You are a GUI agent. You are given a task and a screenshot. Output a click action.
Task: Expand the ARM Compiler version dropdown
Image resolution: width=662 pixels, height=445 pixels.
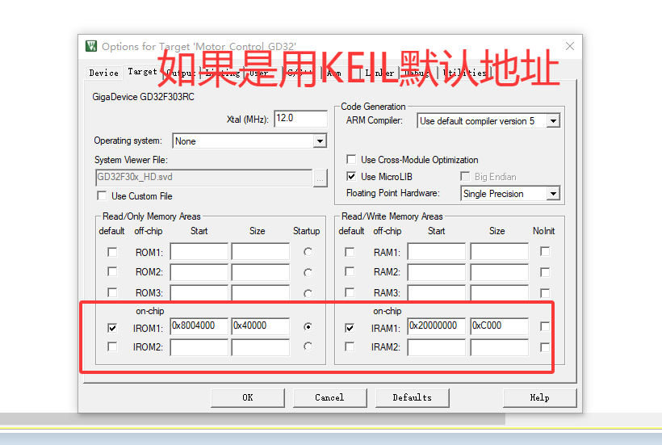(553, 121)
